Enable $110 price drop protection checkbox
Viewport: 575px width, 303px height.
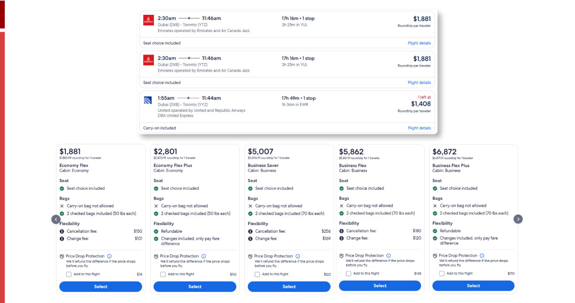click(x=163, y=274)
